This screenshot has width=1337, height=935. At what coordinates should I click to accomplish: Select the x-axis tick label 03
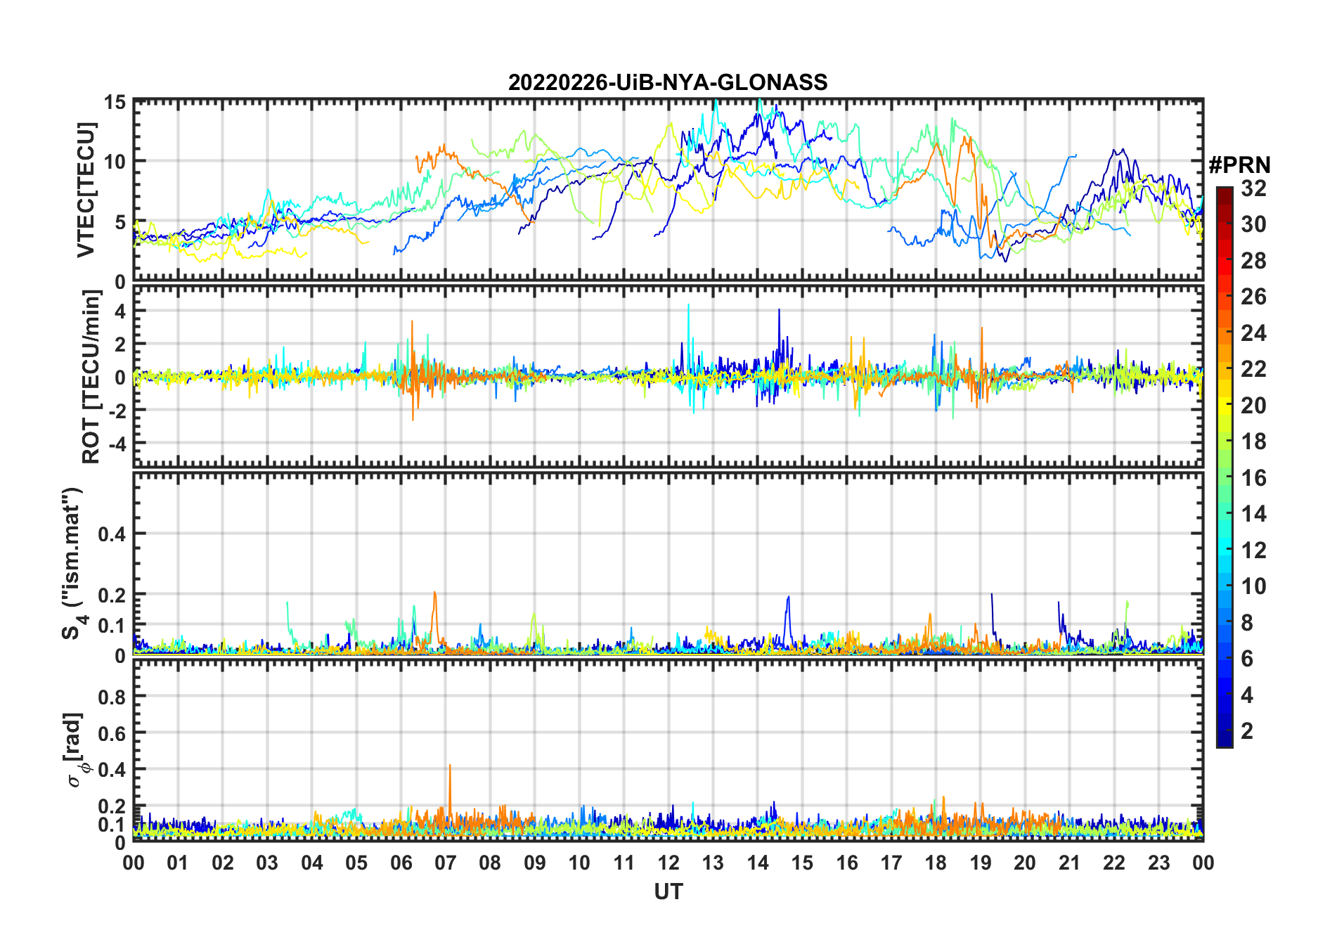267,863
